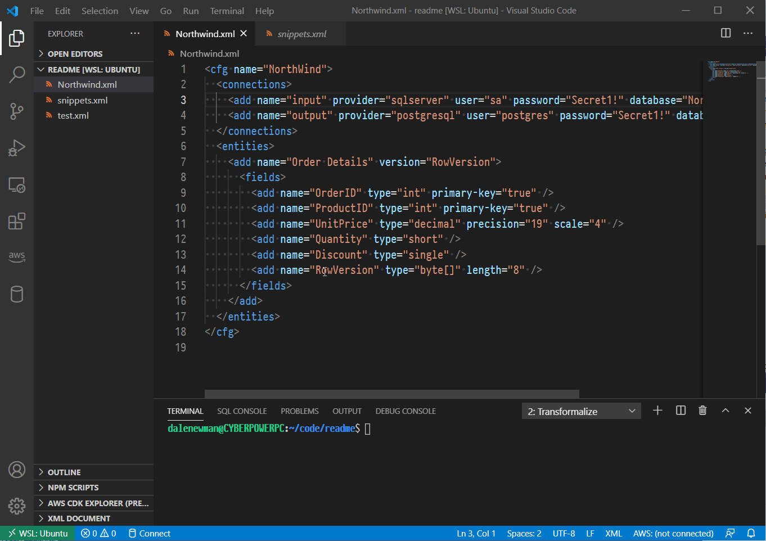
Task: Click the feedback icon in status bar
Action: 730,533
